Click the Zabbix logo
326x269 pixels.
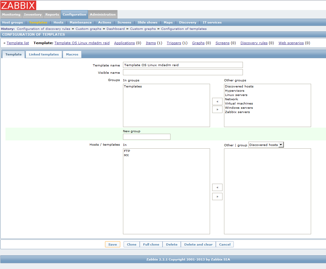pyautogui.click(x=18, y=5)
